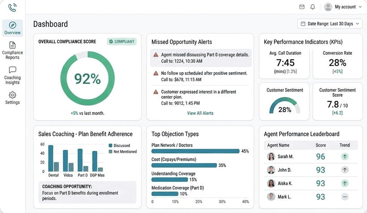Click the calendar icon in Date Range
Image resolution: width=367 pixels, height=213 pixels.
coord(303,24)
